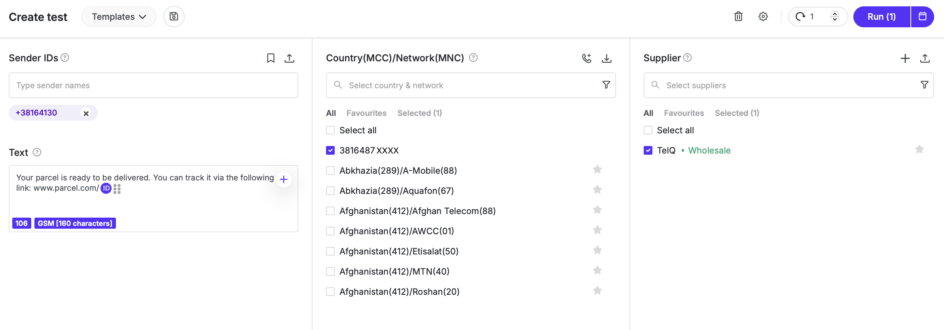Click the phone icon in Country/Network header

tap(587, 58)
